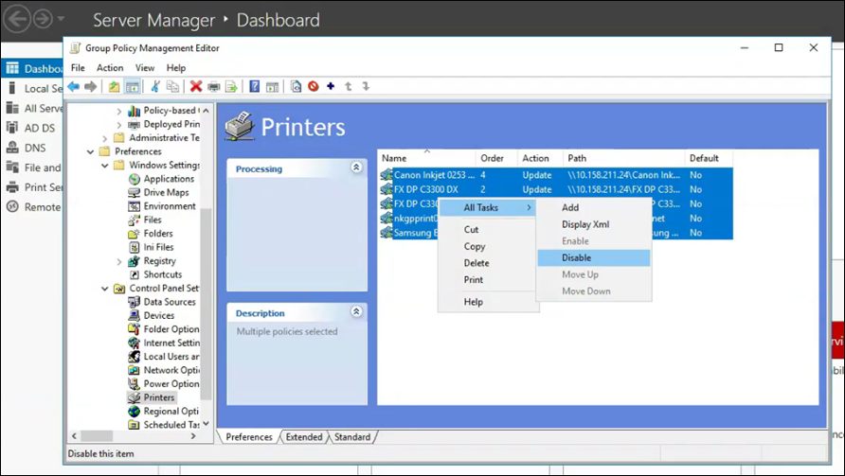Image resolution: width=845 pixels, height=476 pixels.
Task: Click the red Disable item toolbar icon
Action: (x=313, y=87)
